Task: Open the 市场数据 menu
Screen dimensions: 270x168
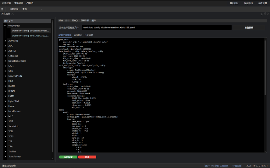Action: [6, 3]
